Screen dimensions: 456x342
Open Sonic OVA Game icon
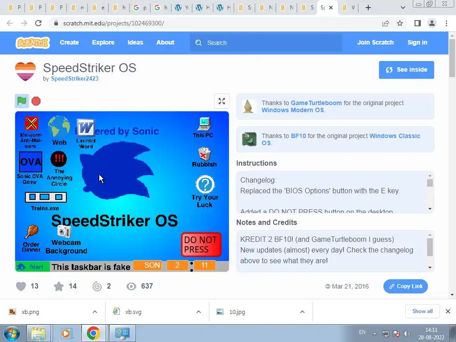coord(30,168)
